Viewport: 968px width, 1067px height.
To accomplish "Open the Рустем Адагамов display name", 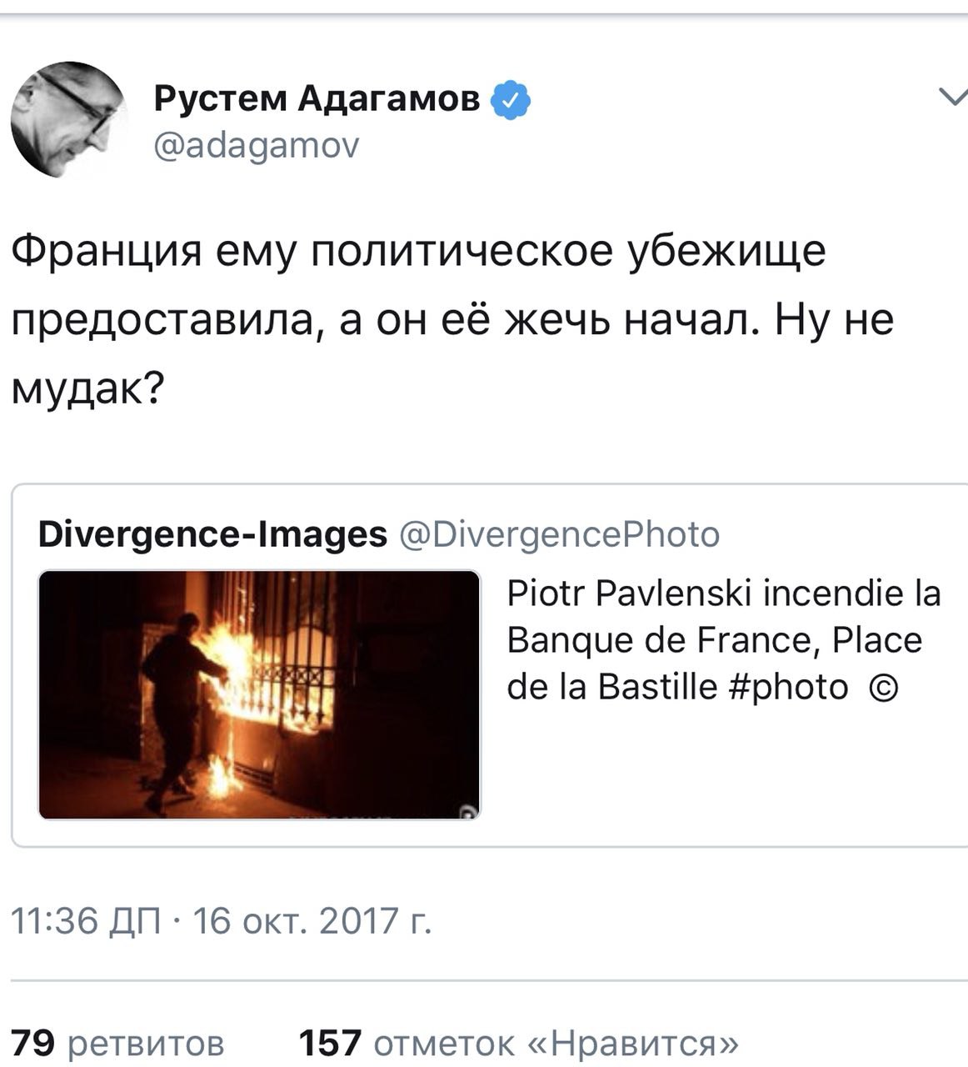I will [x=317, y=99].
